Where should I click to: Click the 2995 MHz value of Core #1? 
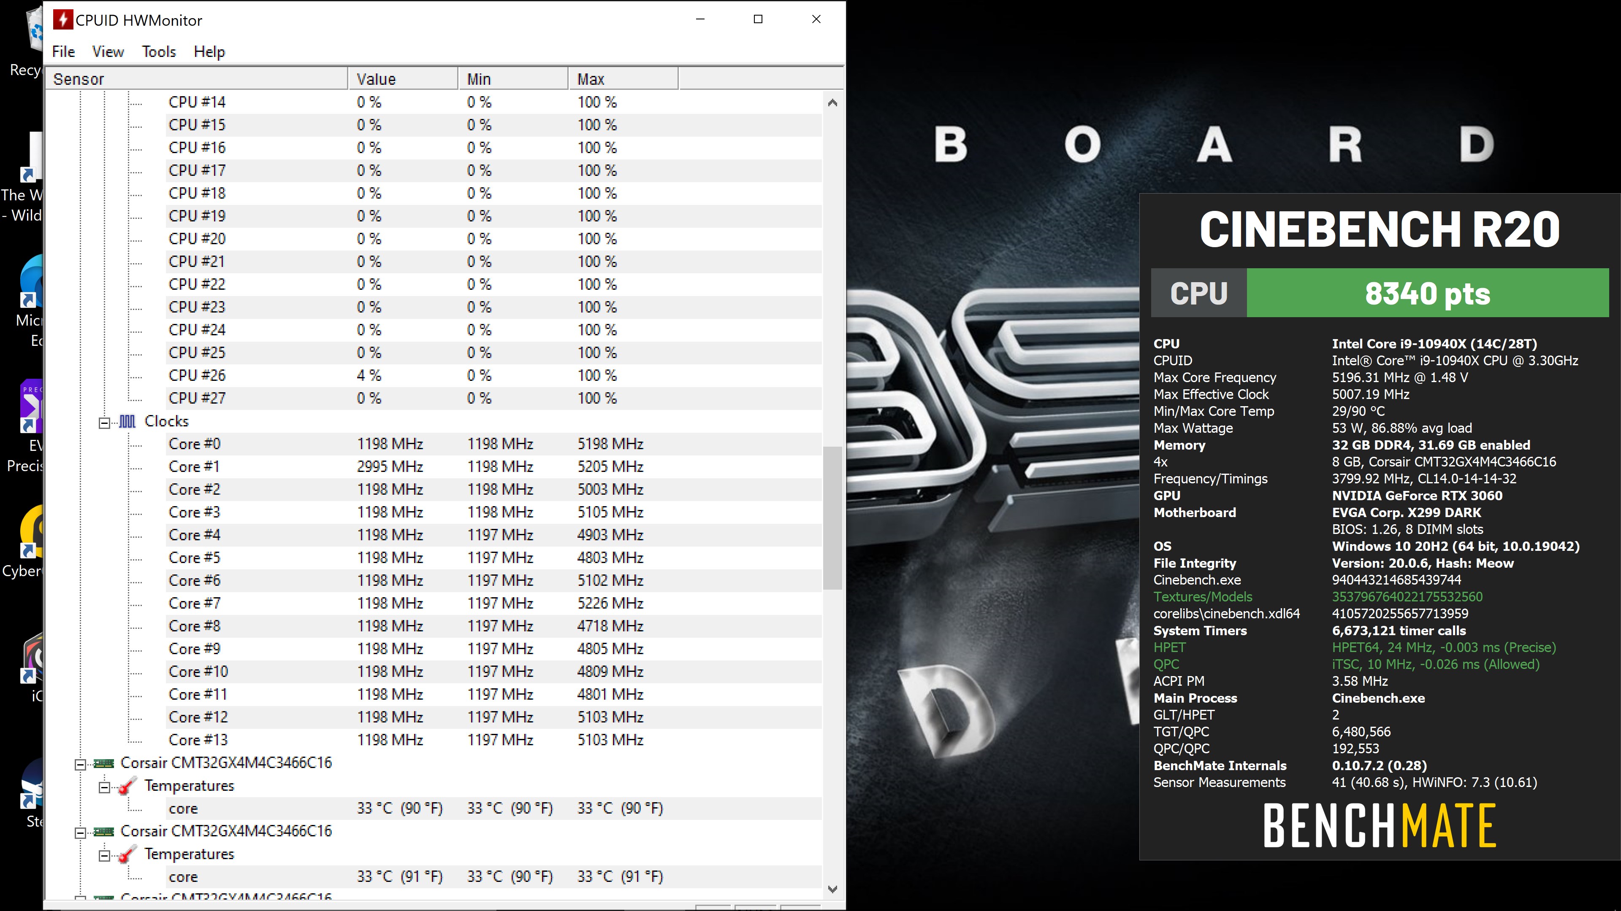click(x=390, y=466)
